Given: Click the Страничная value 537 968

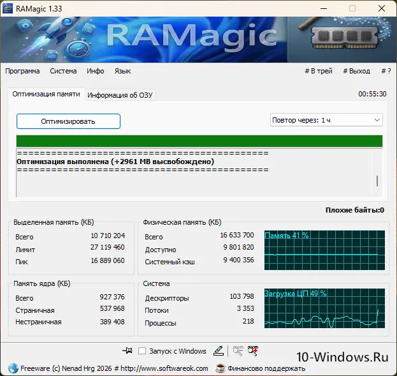Looking at the screenshot, I should [x=112, y=309].
